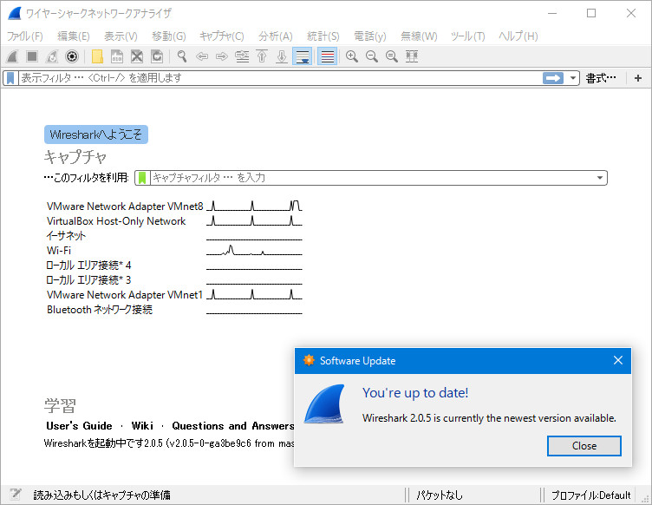The height and width of the screenshot is (505, 652).
Task: Click the find packet magnifier icon
Action: (182, 56)
